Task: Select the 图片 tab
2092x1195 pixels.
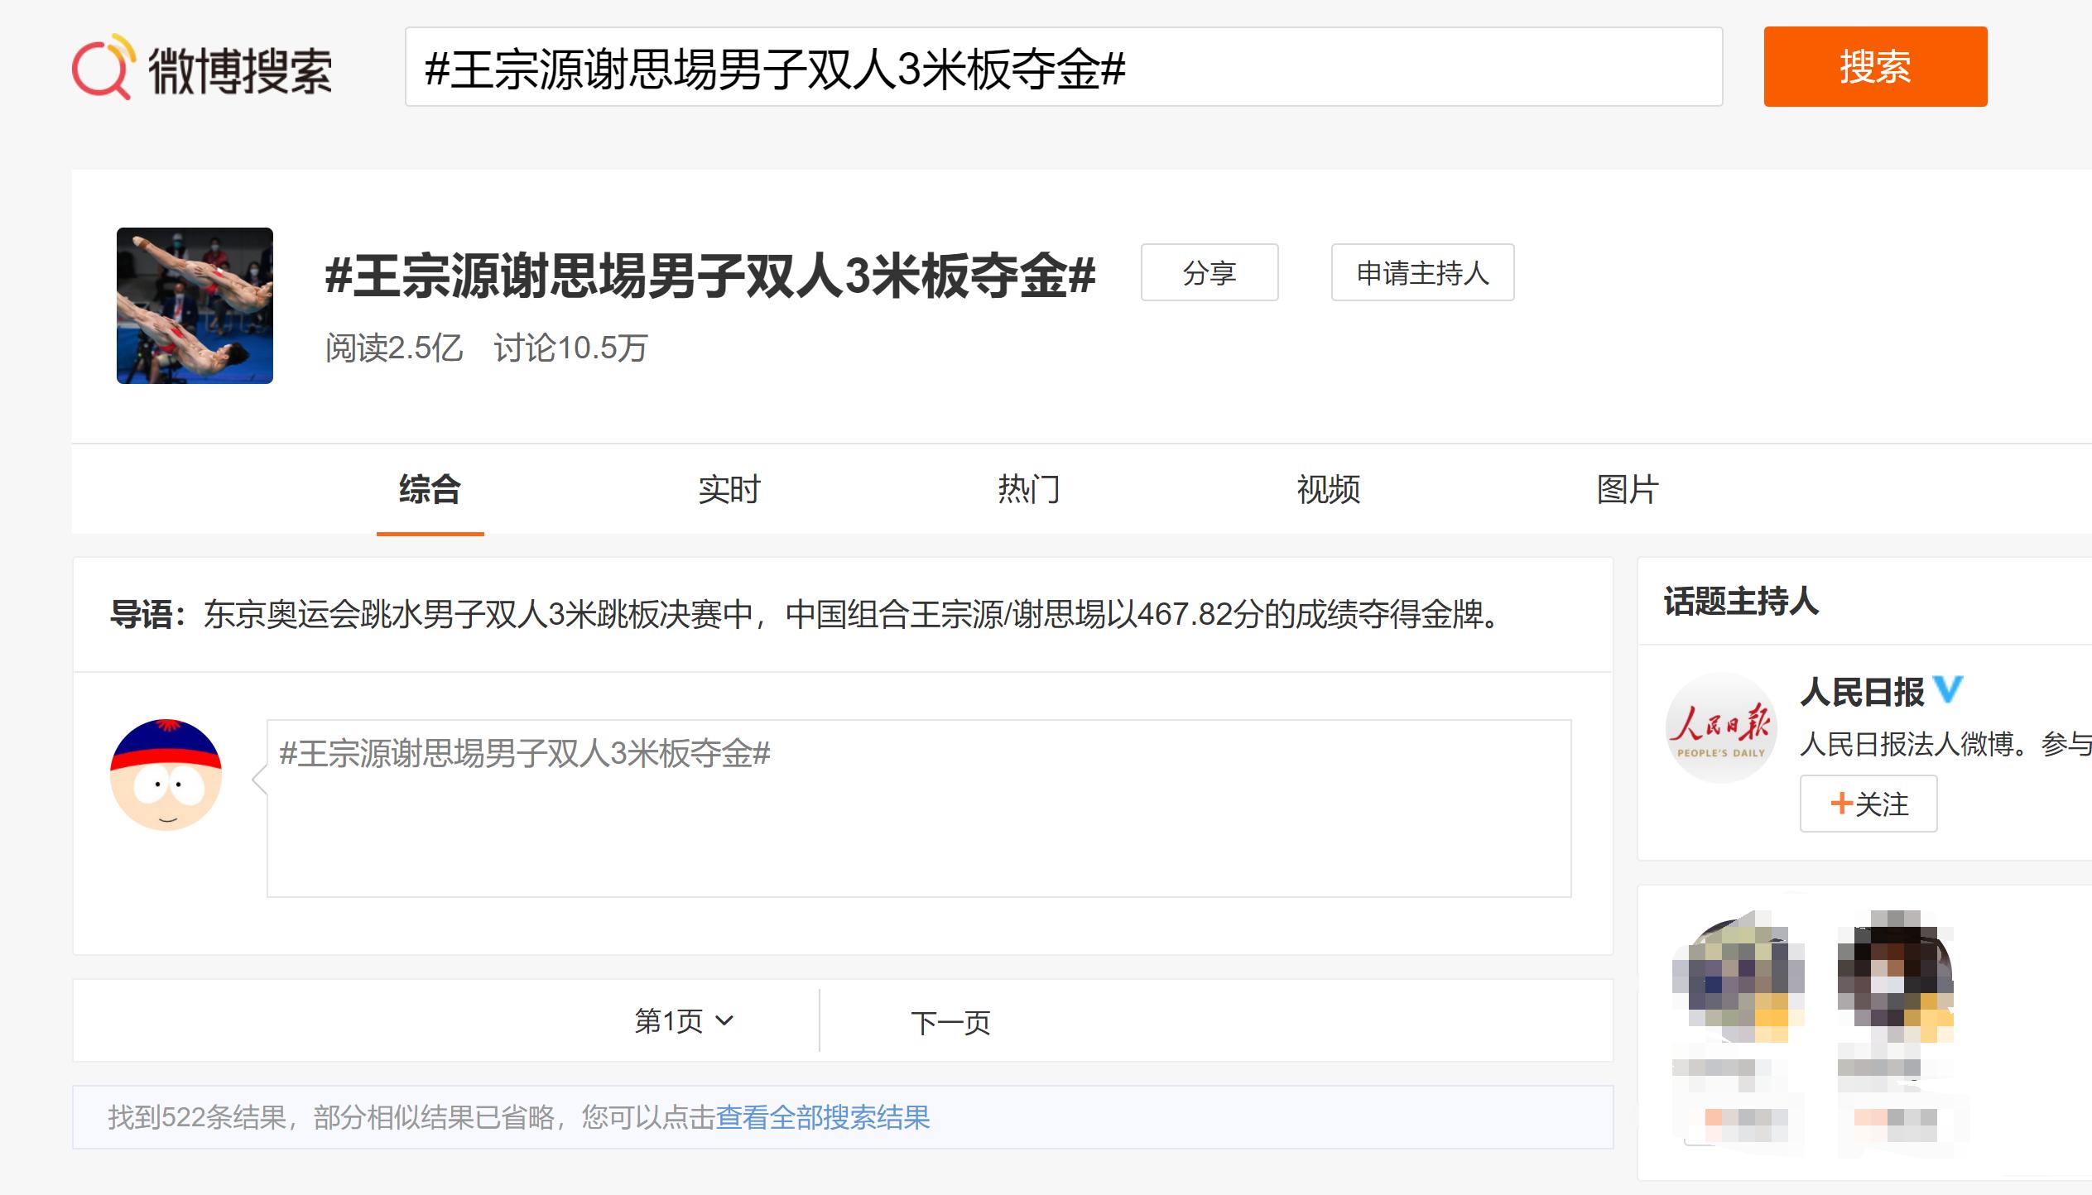Action: [x=1628, y=489]
